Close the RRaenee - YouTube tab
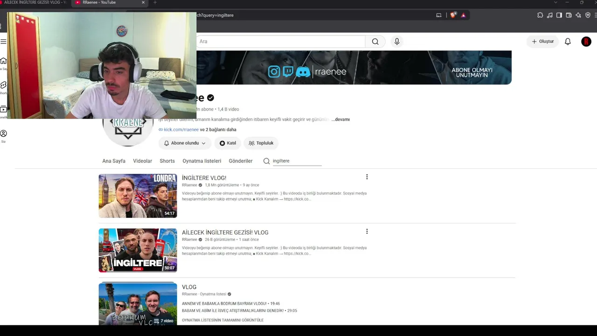 click(x=143, y=2)
